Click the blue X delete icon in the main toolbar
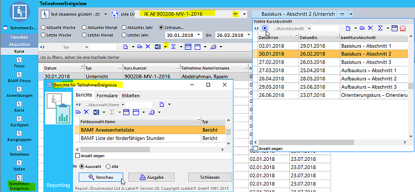The image size is (415, 192). [x=148, y=47]
